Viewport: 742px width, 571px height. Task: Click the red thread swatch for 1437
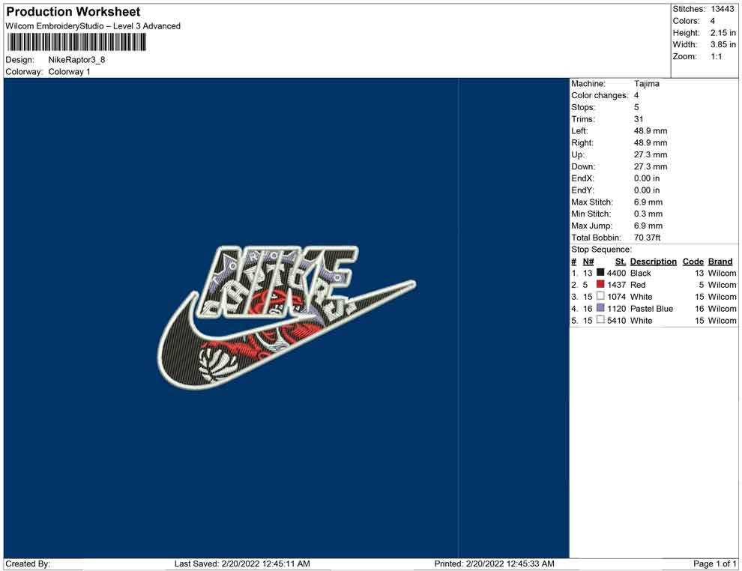[600, 284]
